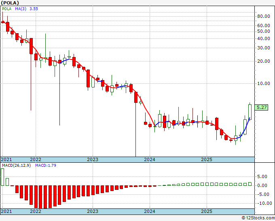Click 2024 on the price chart time axis
275x221 pixels.
tap(150, 159)
